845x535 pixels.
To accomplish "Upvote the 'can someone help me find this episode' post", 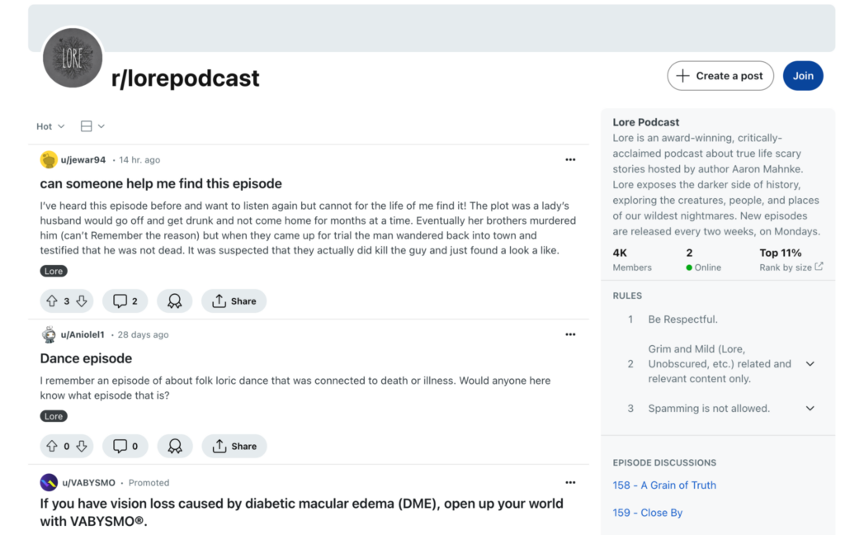I will pos(52,301).
